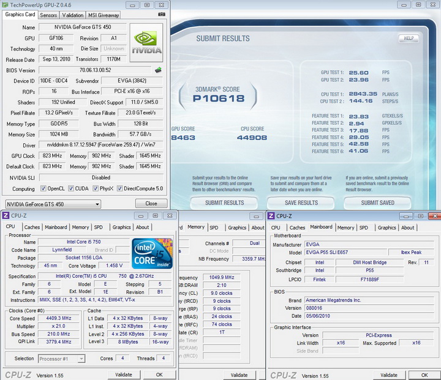This screenshot has width=441, height=380.
Task: Minimize the GPU-Z window
Action: point(132,5)
